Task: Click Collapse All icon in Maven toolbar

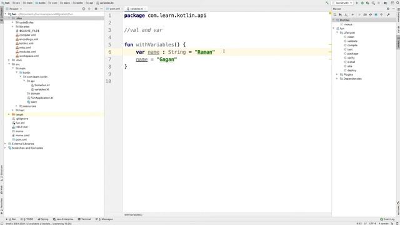Action: pos(382,15)
